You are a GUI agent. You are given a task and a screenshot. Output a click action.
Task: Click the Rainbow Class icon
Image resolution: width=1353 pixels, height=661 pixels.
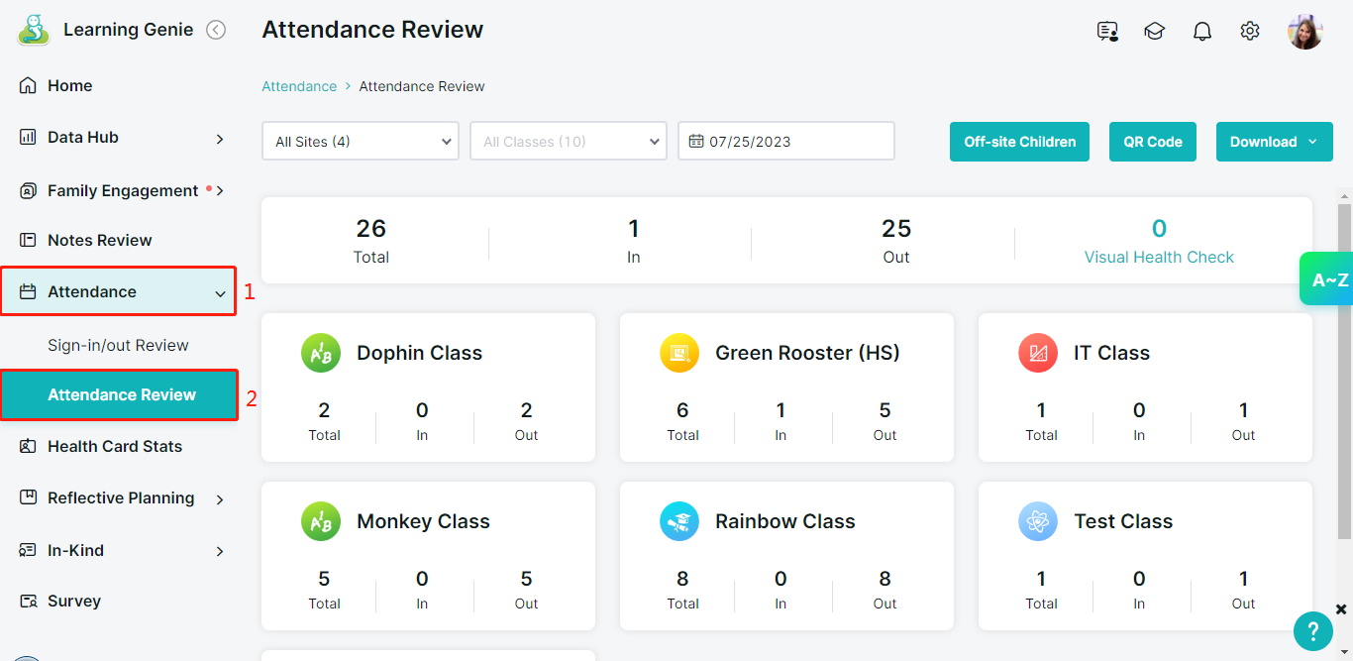pyautogui.click(x=679, y=521)
